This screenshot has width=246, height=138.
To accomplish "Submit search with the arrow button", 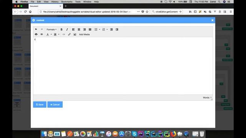I will [180, 12].
